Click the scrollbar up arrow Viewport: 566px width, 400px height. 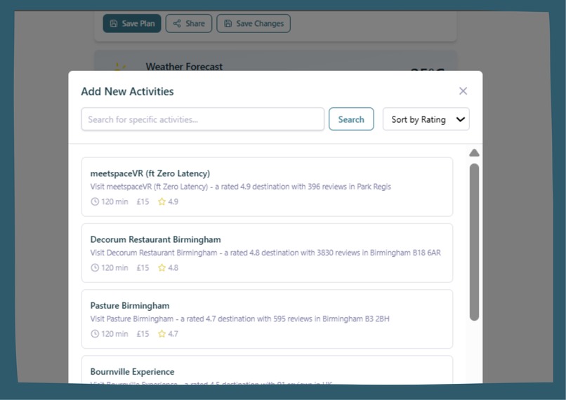(474, 153)
